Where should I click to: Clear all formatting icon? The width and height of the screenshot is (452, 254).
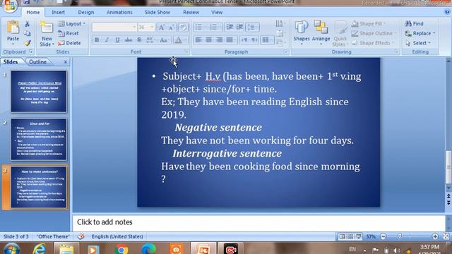(x=183, y=28)
